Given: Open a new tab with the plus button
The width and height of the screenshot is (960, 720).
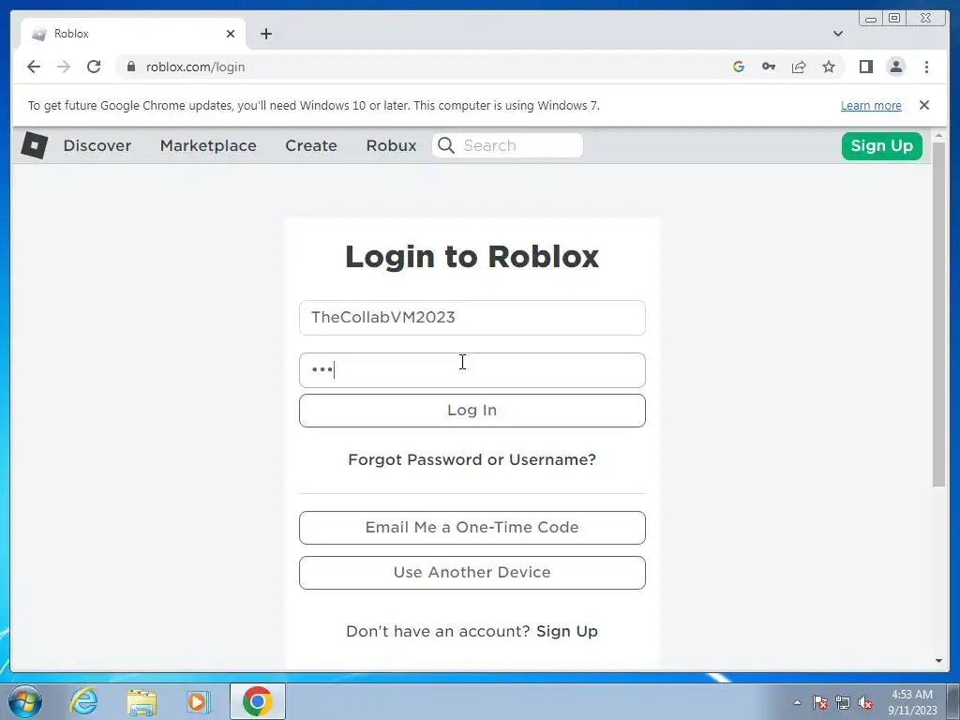Looking at the screenshot, I should click(x=265, y=34).
